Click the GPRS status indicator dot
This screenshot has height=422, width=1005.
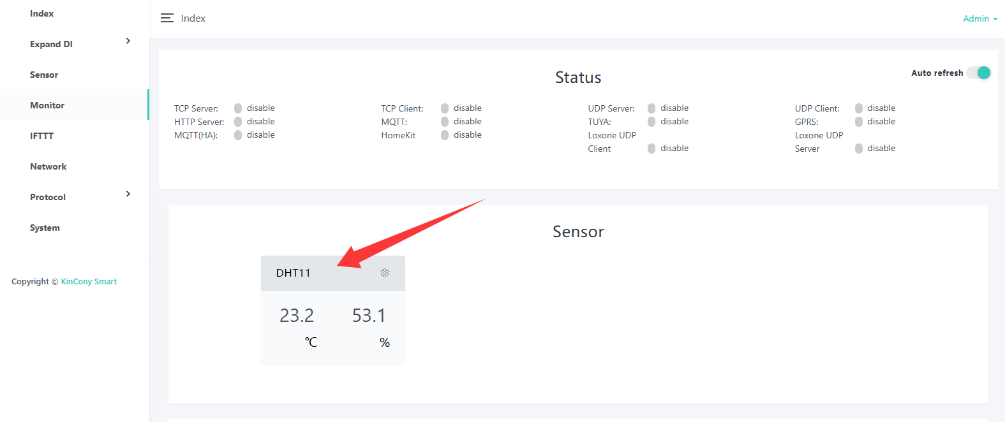[859, 122]
